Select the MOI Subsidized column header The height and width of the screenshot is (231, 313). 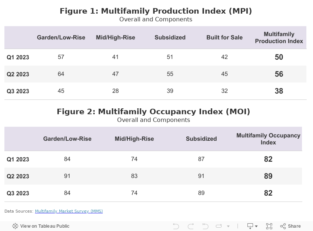click(201, 139)
